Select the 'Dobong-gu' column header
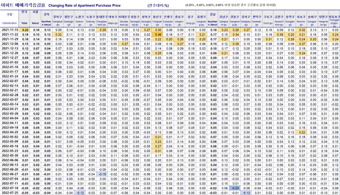 (x=91, y=19)
